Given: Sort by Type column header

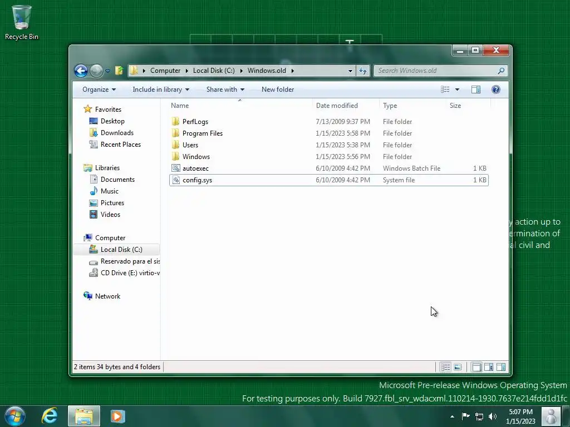Looking at the screenshot, I should [x=412, y=106].
